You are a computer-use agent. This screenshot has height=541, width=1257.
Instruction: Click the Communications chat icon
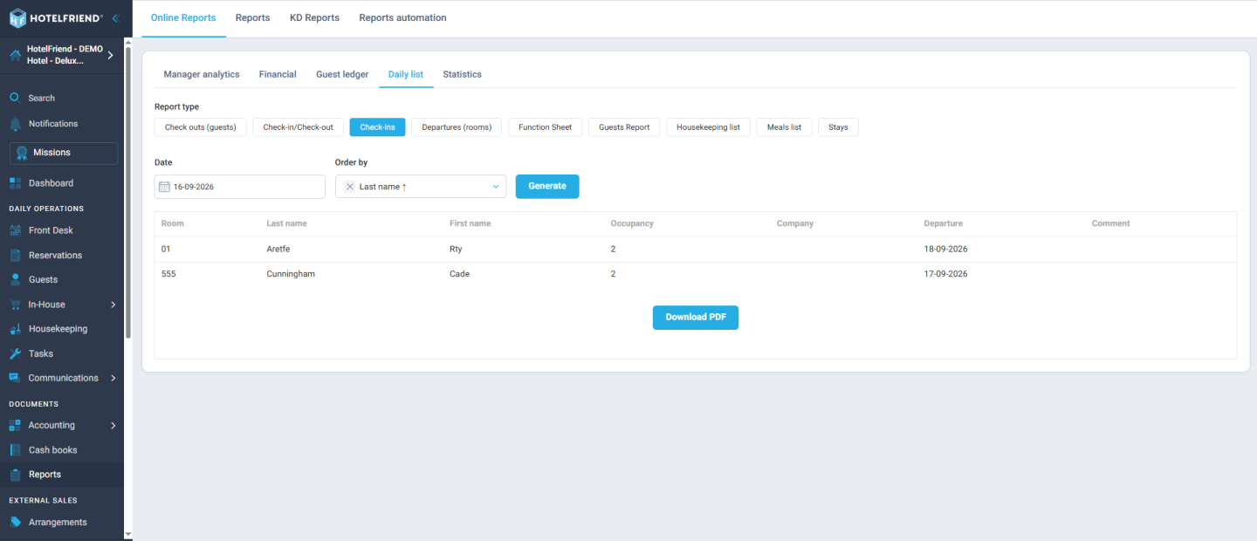pos(15,378)
